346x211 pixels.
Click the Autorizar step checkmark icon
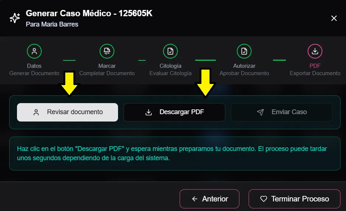point(244,51)
